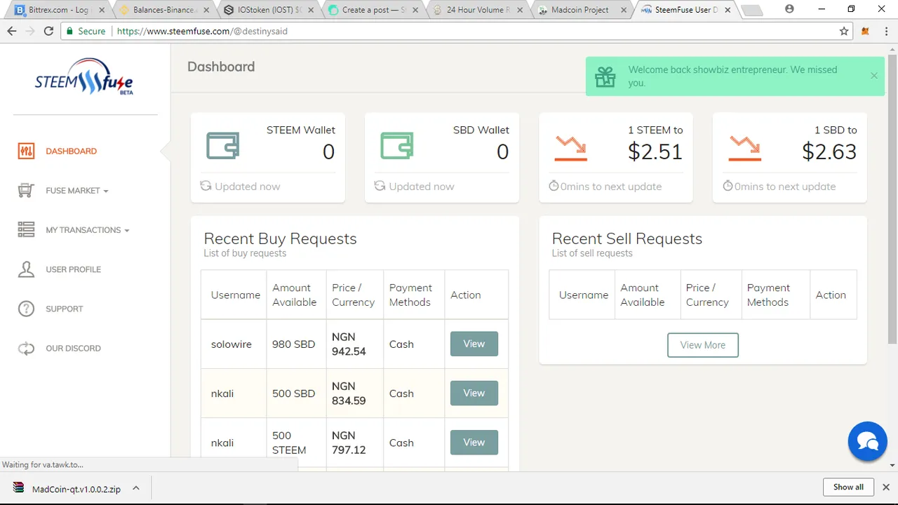Click the Support question mark icon

pos(26,309)
